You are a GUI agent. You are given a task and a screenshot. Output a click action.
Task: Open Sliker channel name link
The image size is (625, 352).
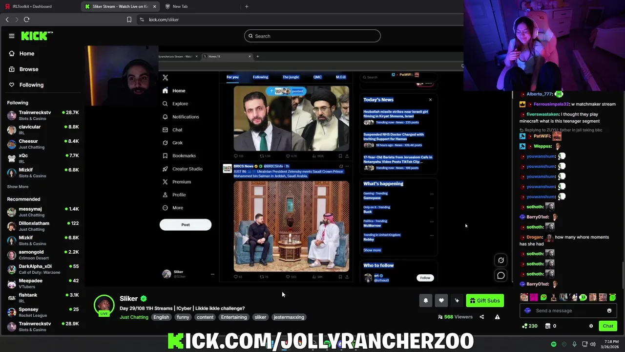pyautogui.click(x=128, y=298)
